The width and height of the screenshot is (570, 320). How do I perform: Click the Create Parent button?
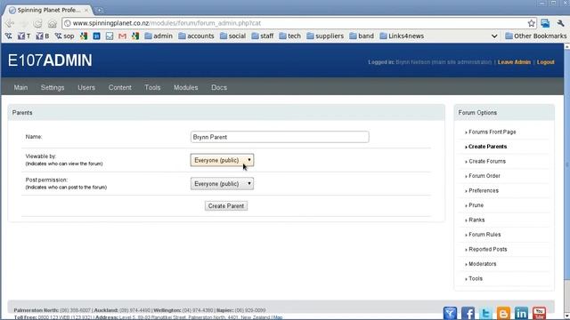(226, 205)
